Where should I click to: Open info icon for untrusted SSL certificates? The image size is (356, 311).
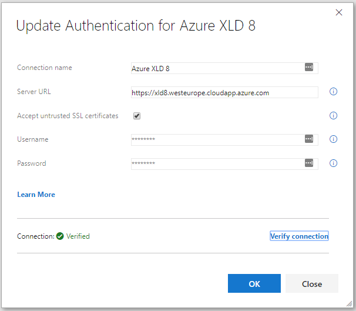pyautogui.click(x=333, y=116)
